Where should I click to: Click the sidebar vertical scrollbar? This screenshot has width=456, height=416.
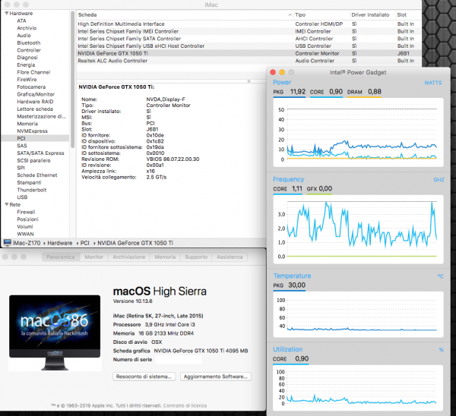[x=72, y=80]
